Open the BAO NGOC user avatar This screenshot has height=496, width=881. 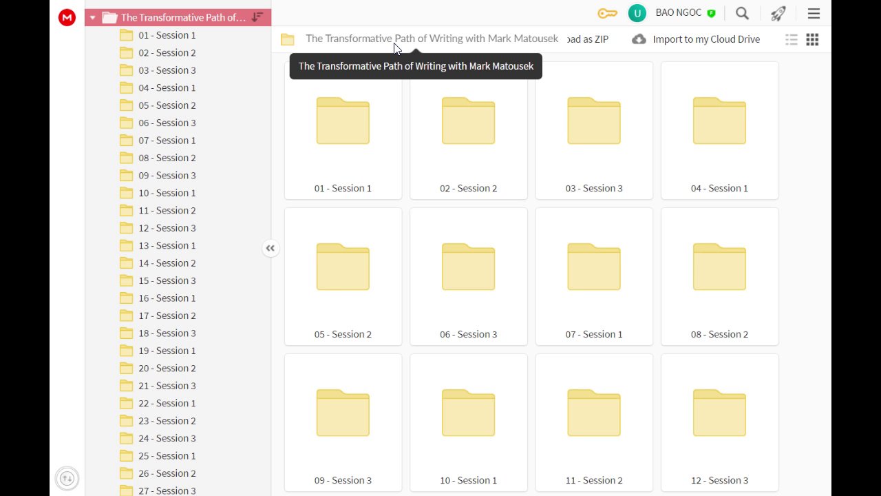click(637, 13)
